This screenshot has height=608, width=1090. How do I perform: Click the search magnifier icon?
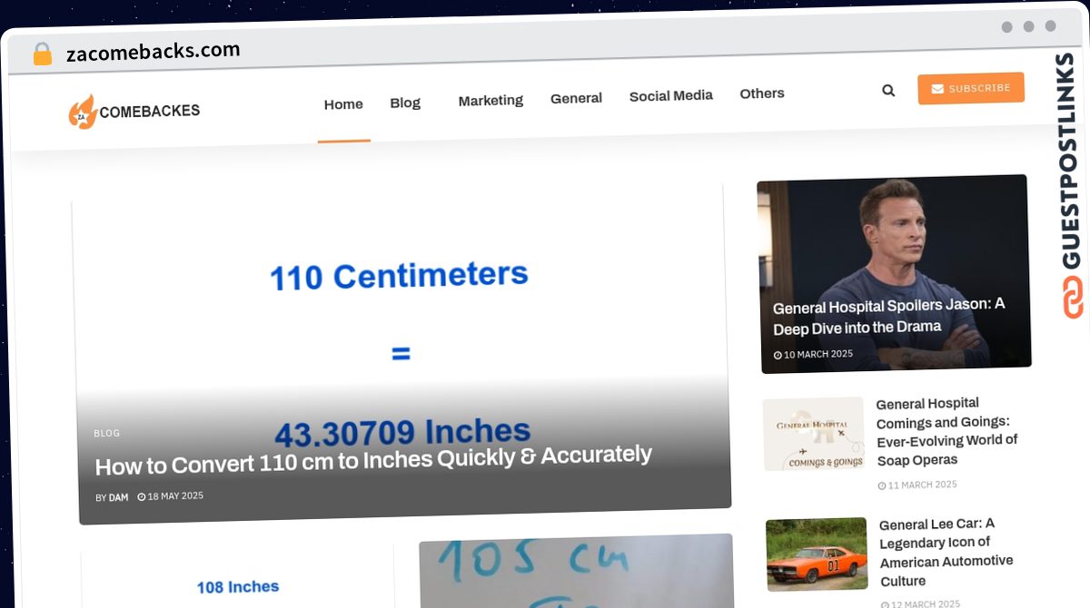[x=888, y=91]
